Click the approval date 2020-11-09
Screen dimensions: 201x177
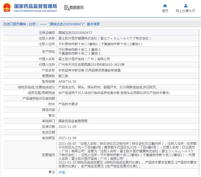pos(67,127)
